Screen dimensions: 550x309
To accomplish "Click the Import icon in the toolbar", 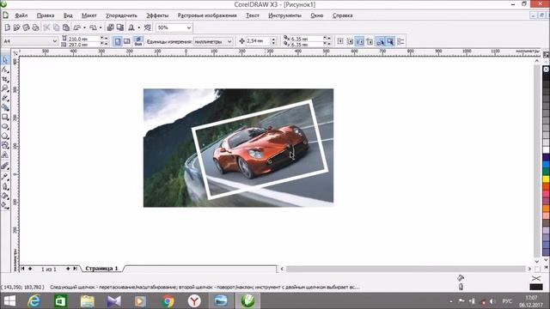I will point(110,27).
